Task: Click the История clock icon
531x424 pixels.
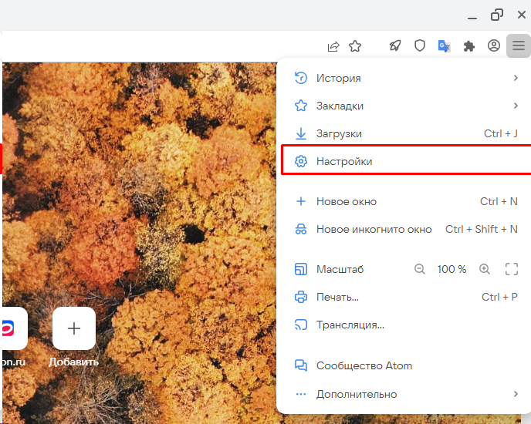Action: 301,78
